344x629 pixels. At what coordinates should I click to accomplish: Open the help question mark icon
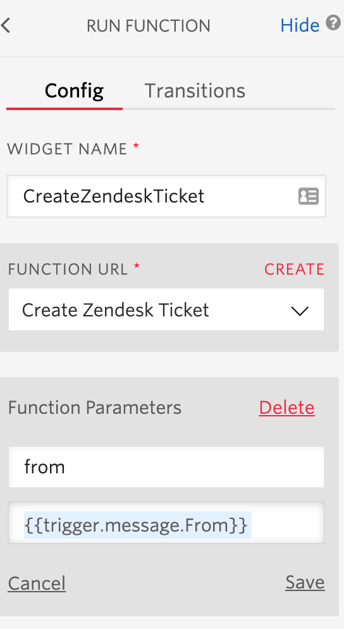click(333, 23)
